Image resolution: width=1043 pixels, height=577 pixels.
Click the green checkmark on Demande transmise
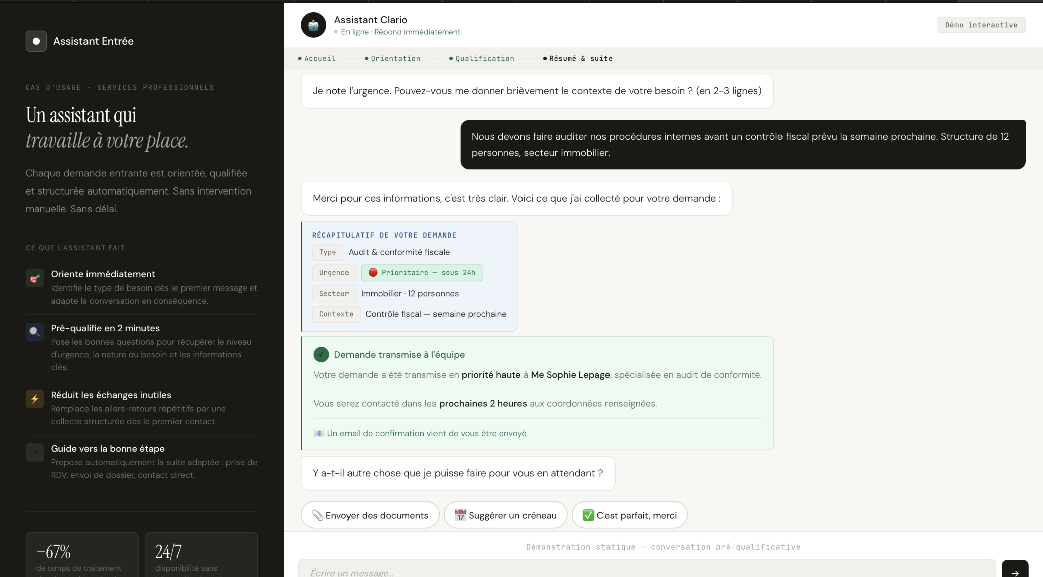coord(321,354)
